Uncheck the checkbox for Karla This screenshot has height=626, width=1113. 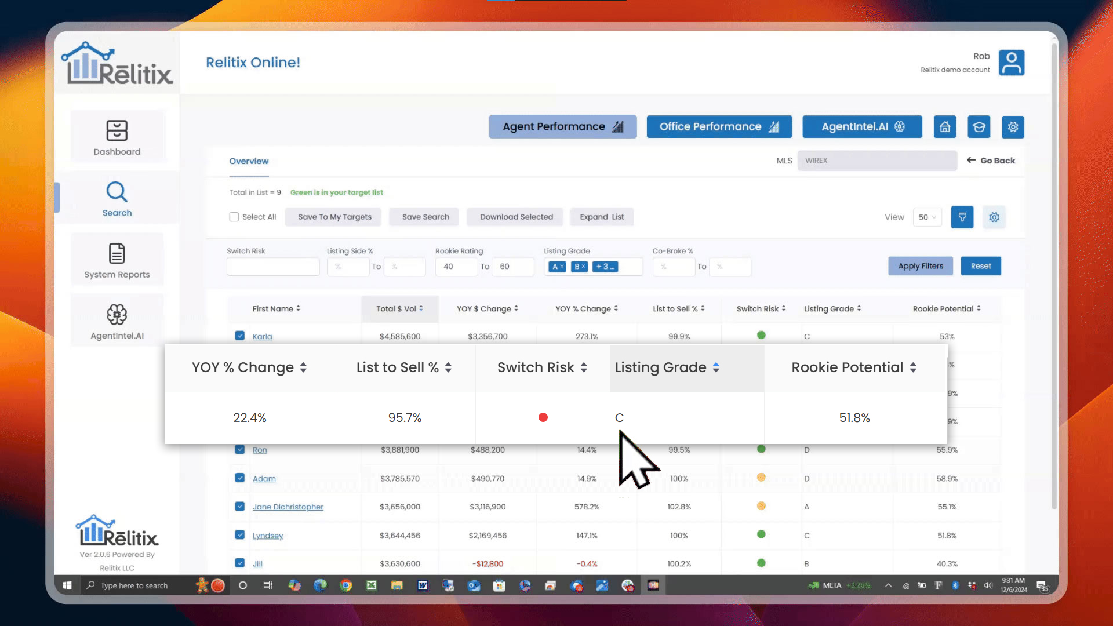click(240, 336)
